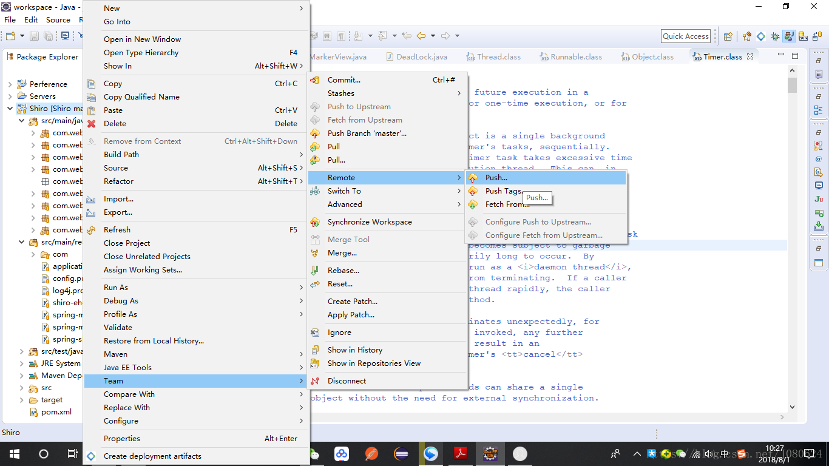Viewport: 829px width, 466px height.
Task: Switch to the Object.class editor tab
Action: point(648,56)
